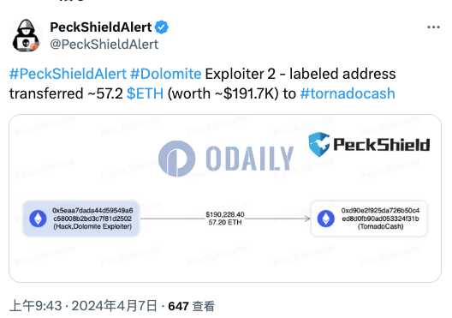The width and height of the screenshot is (452, 318).
Task: Click the arrow head pointing to TornadoCash
Action: tap(307, 219)
